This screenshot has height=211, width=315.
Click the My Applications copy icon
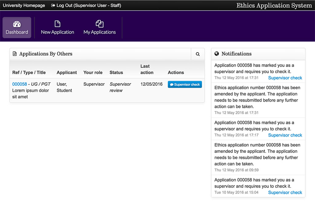[100, 24]
